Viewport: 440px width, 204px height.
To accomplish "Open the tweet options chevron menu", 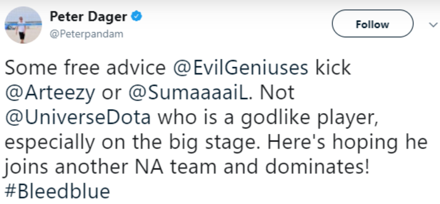I will 433,25.
